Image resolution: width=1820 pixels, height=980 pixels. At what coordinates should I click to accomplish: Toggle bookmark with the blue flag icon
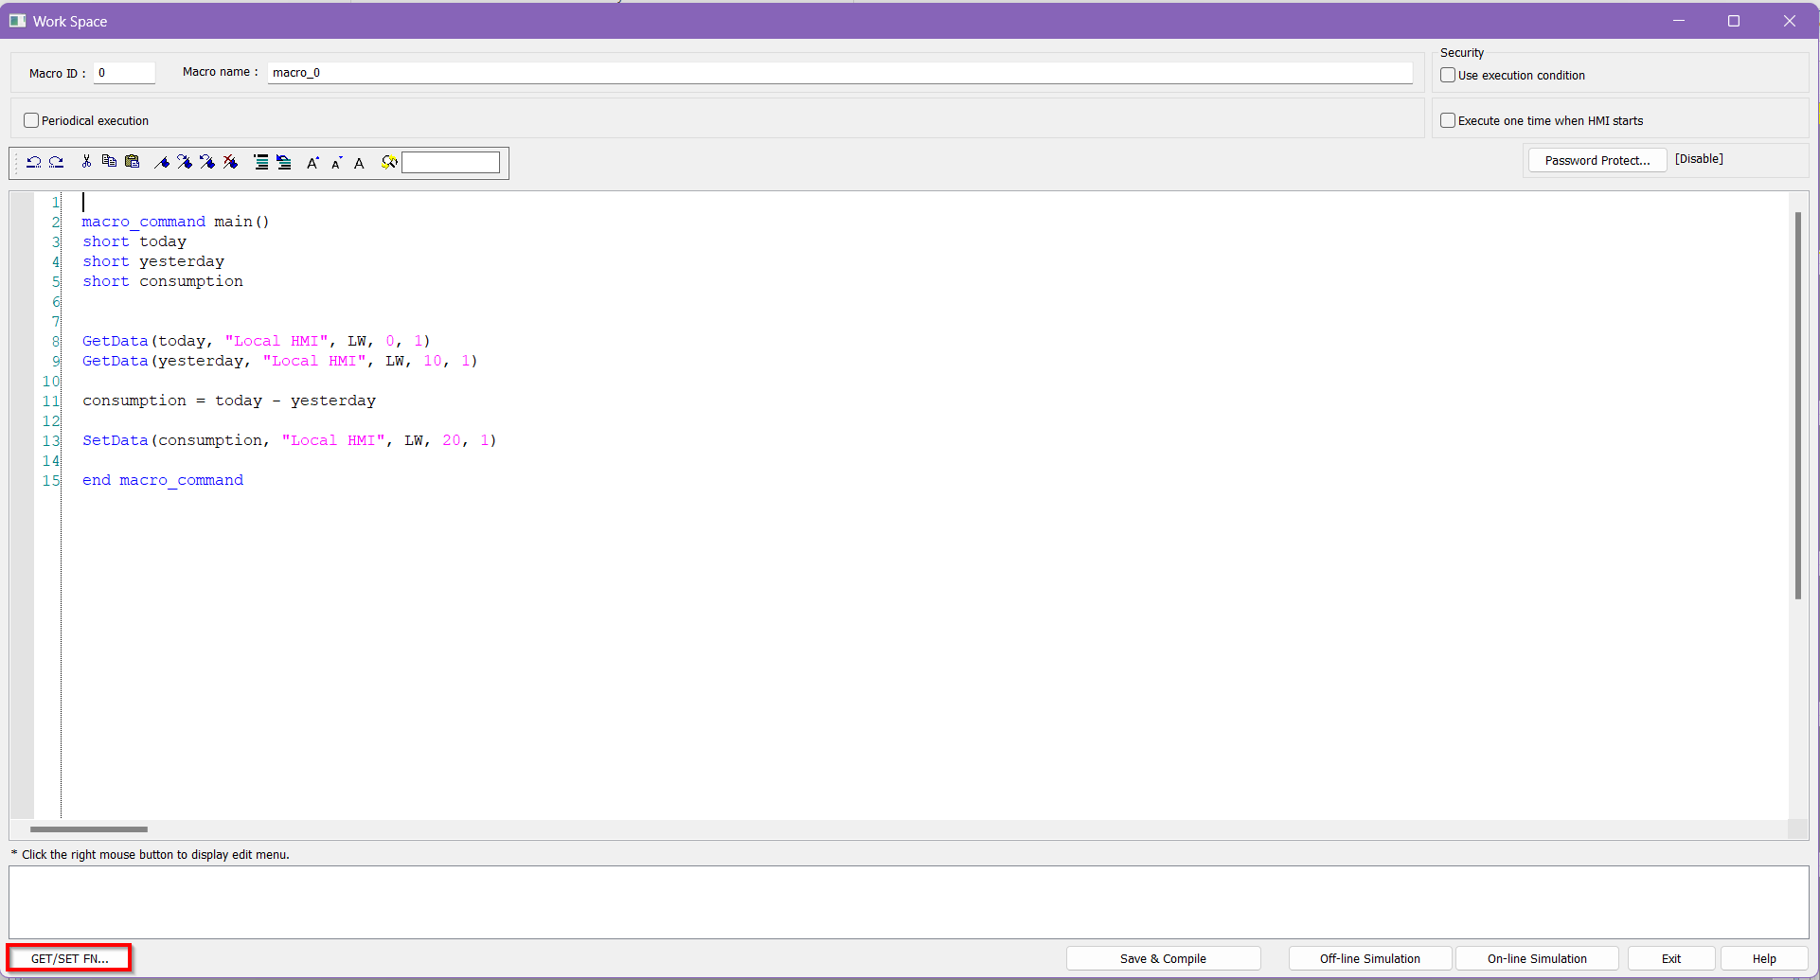(162, 162)
